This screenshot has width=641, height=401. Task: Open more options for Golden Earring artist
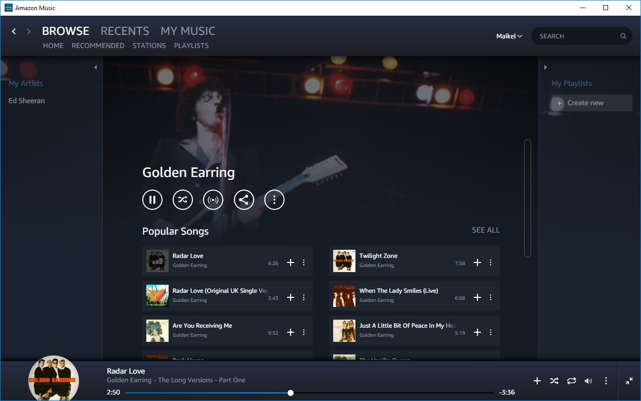(274, 200)
